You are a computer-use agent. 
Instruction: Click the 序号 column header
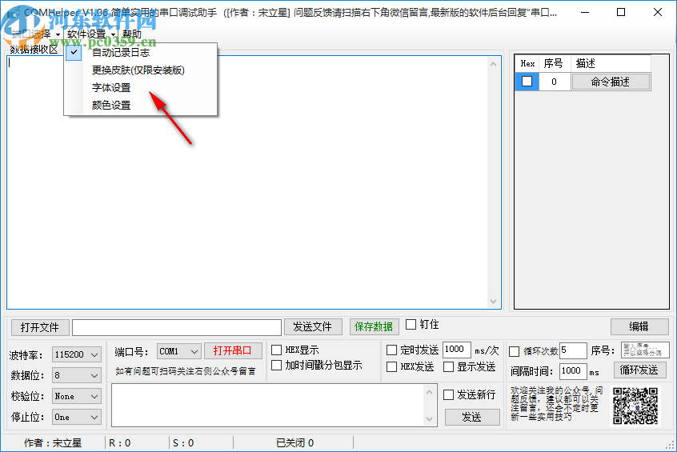(x=554, y=64)
